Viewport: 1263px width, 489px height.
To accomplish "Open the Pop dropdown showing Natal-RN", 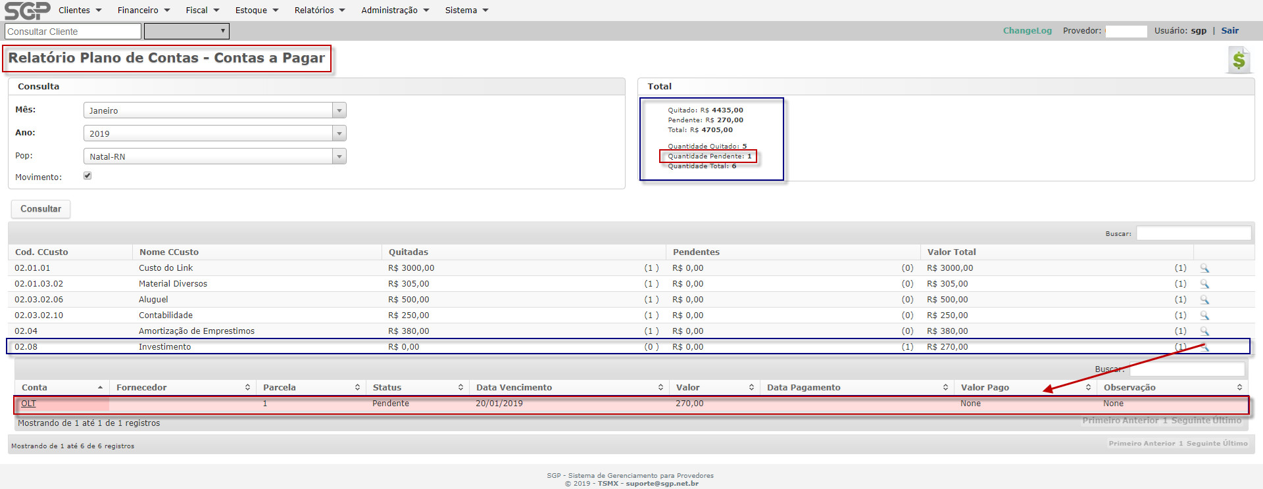I will point(214,156).
